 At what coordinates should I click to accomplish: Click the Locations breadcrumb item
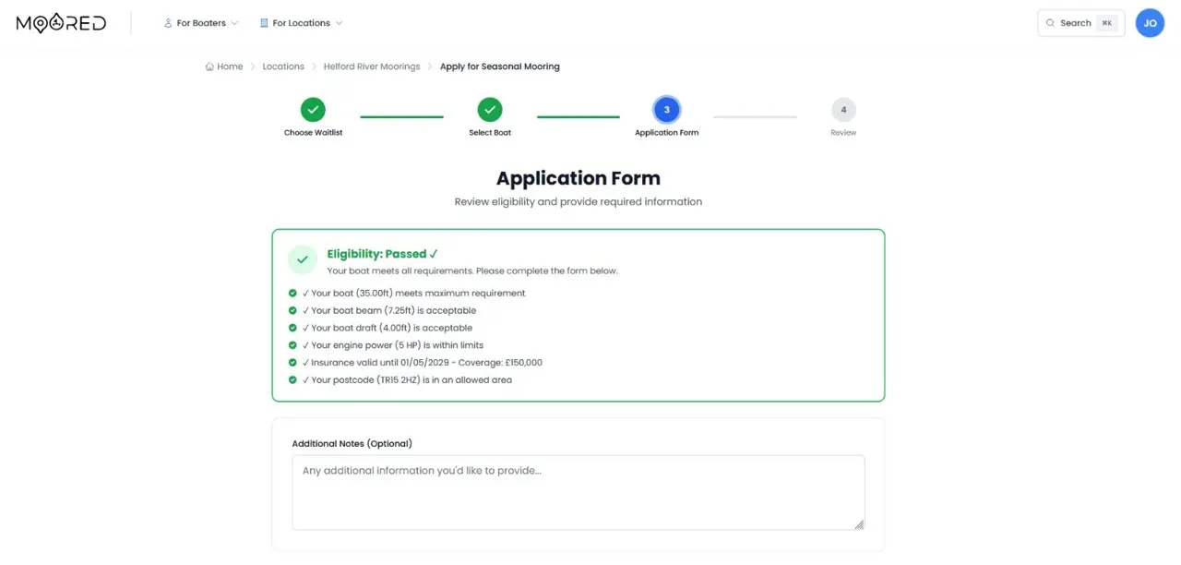(x=282, y=66)
